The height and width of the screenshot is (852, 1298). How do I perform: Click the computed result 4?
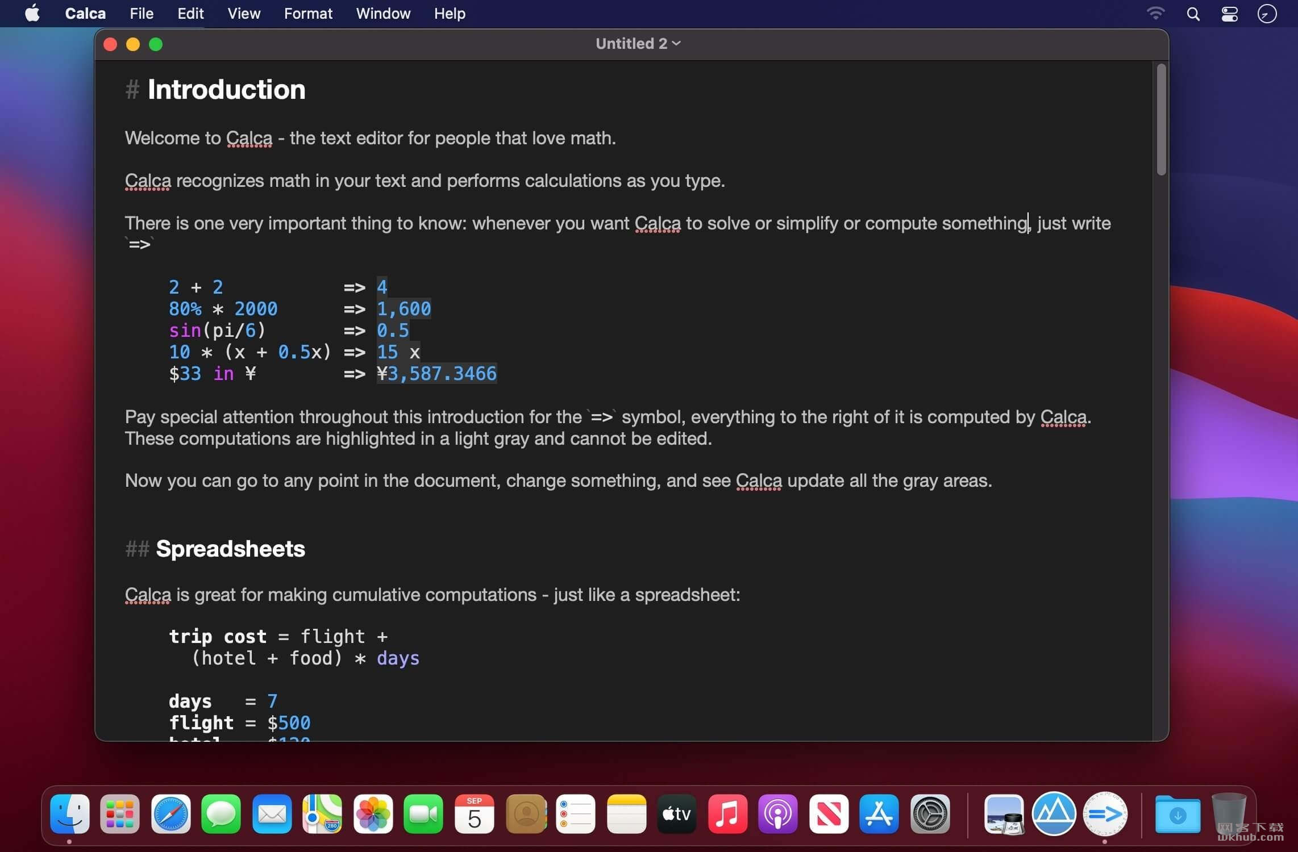click(x=382, y=287)
